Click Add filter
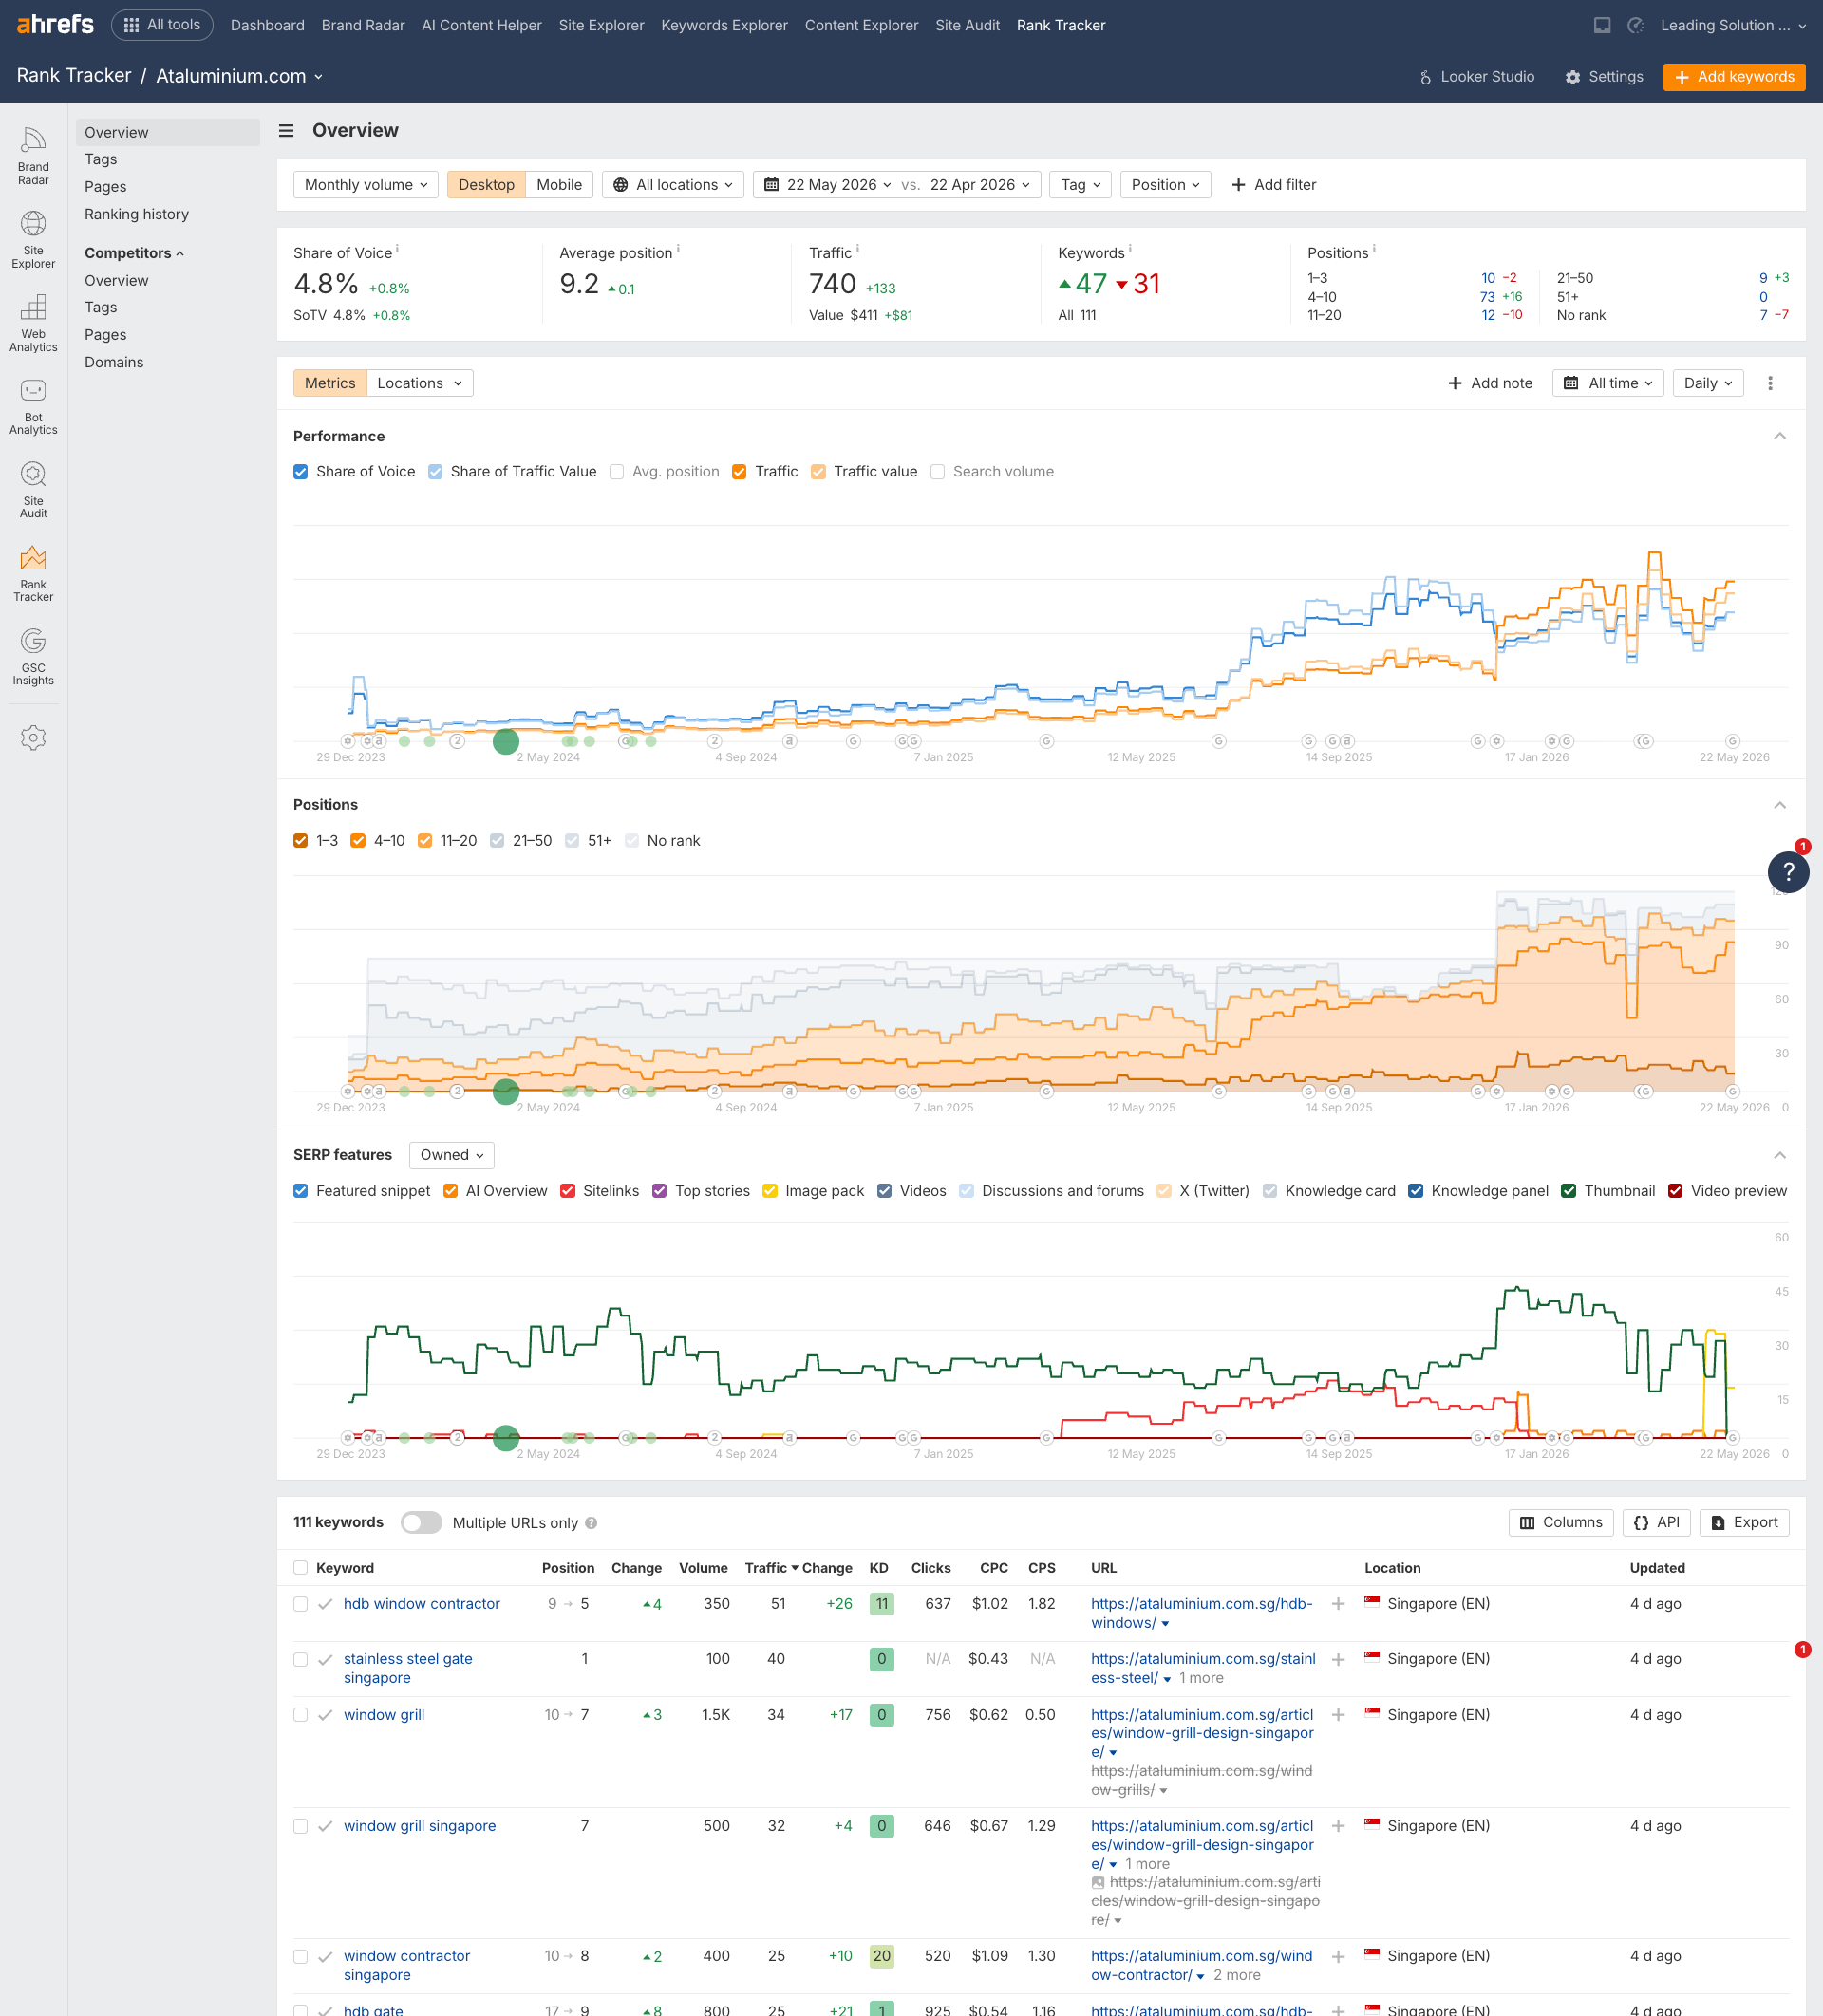Image resolution: width=1823 pixels, height=2016 pixels. pos(1273,185)
